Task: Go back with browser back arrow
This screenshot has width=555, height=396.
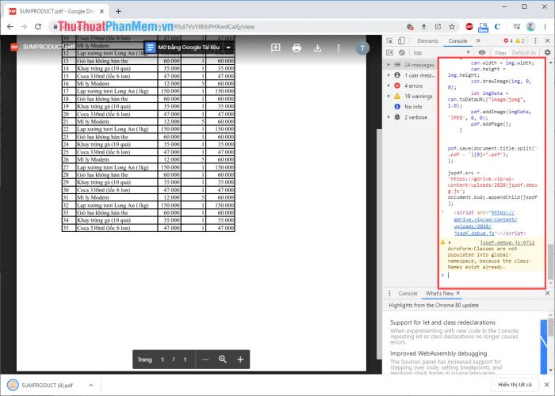Action: coord(10,26)
